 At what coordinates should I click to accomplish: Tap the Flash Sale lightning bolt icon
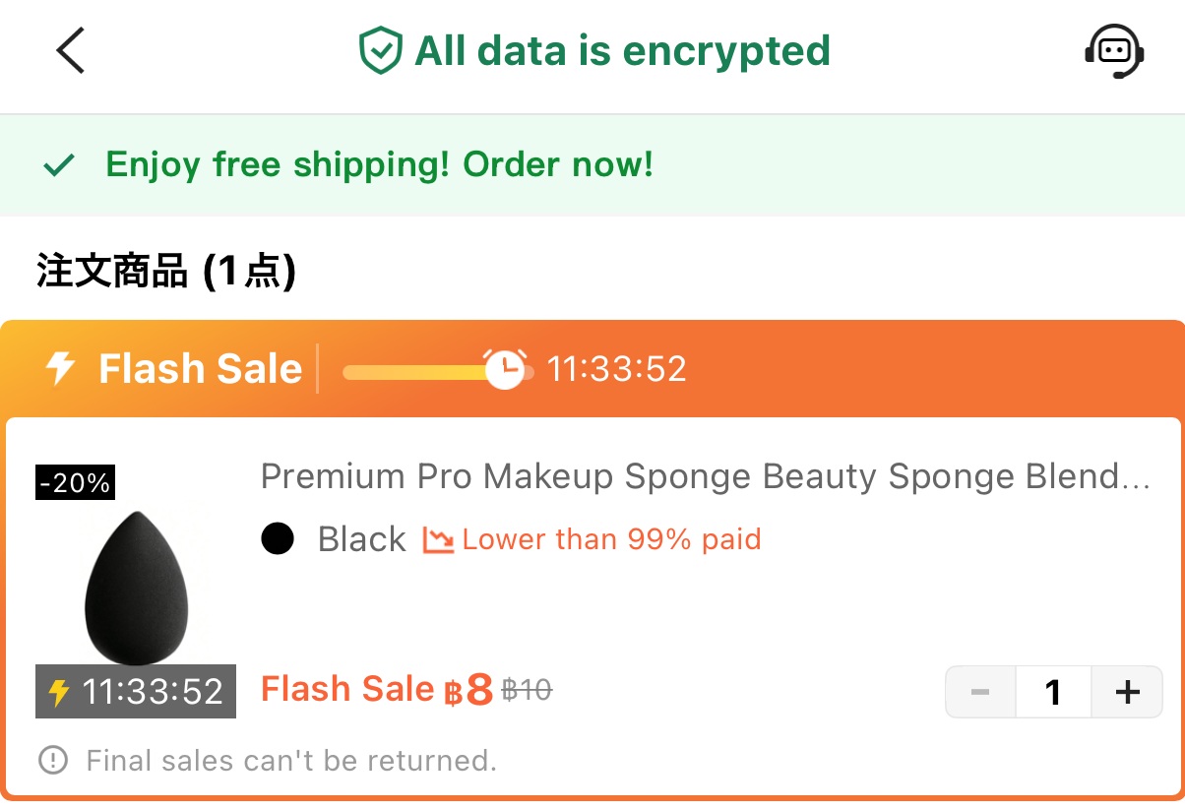(x=61, y=369)
